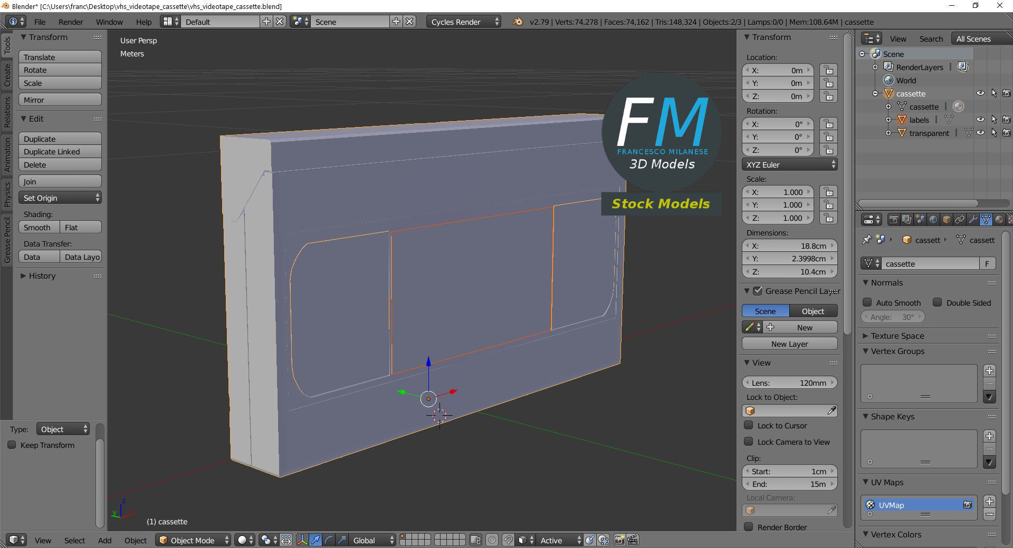
Task: Open the Material sphere properties tab
Action: pos(999,219)
